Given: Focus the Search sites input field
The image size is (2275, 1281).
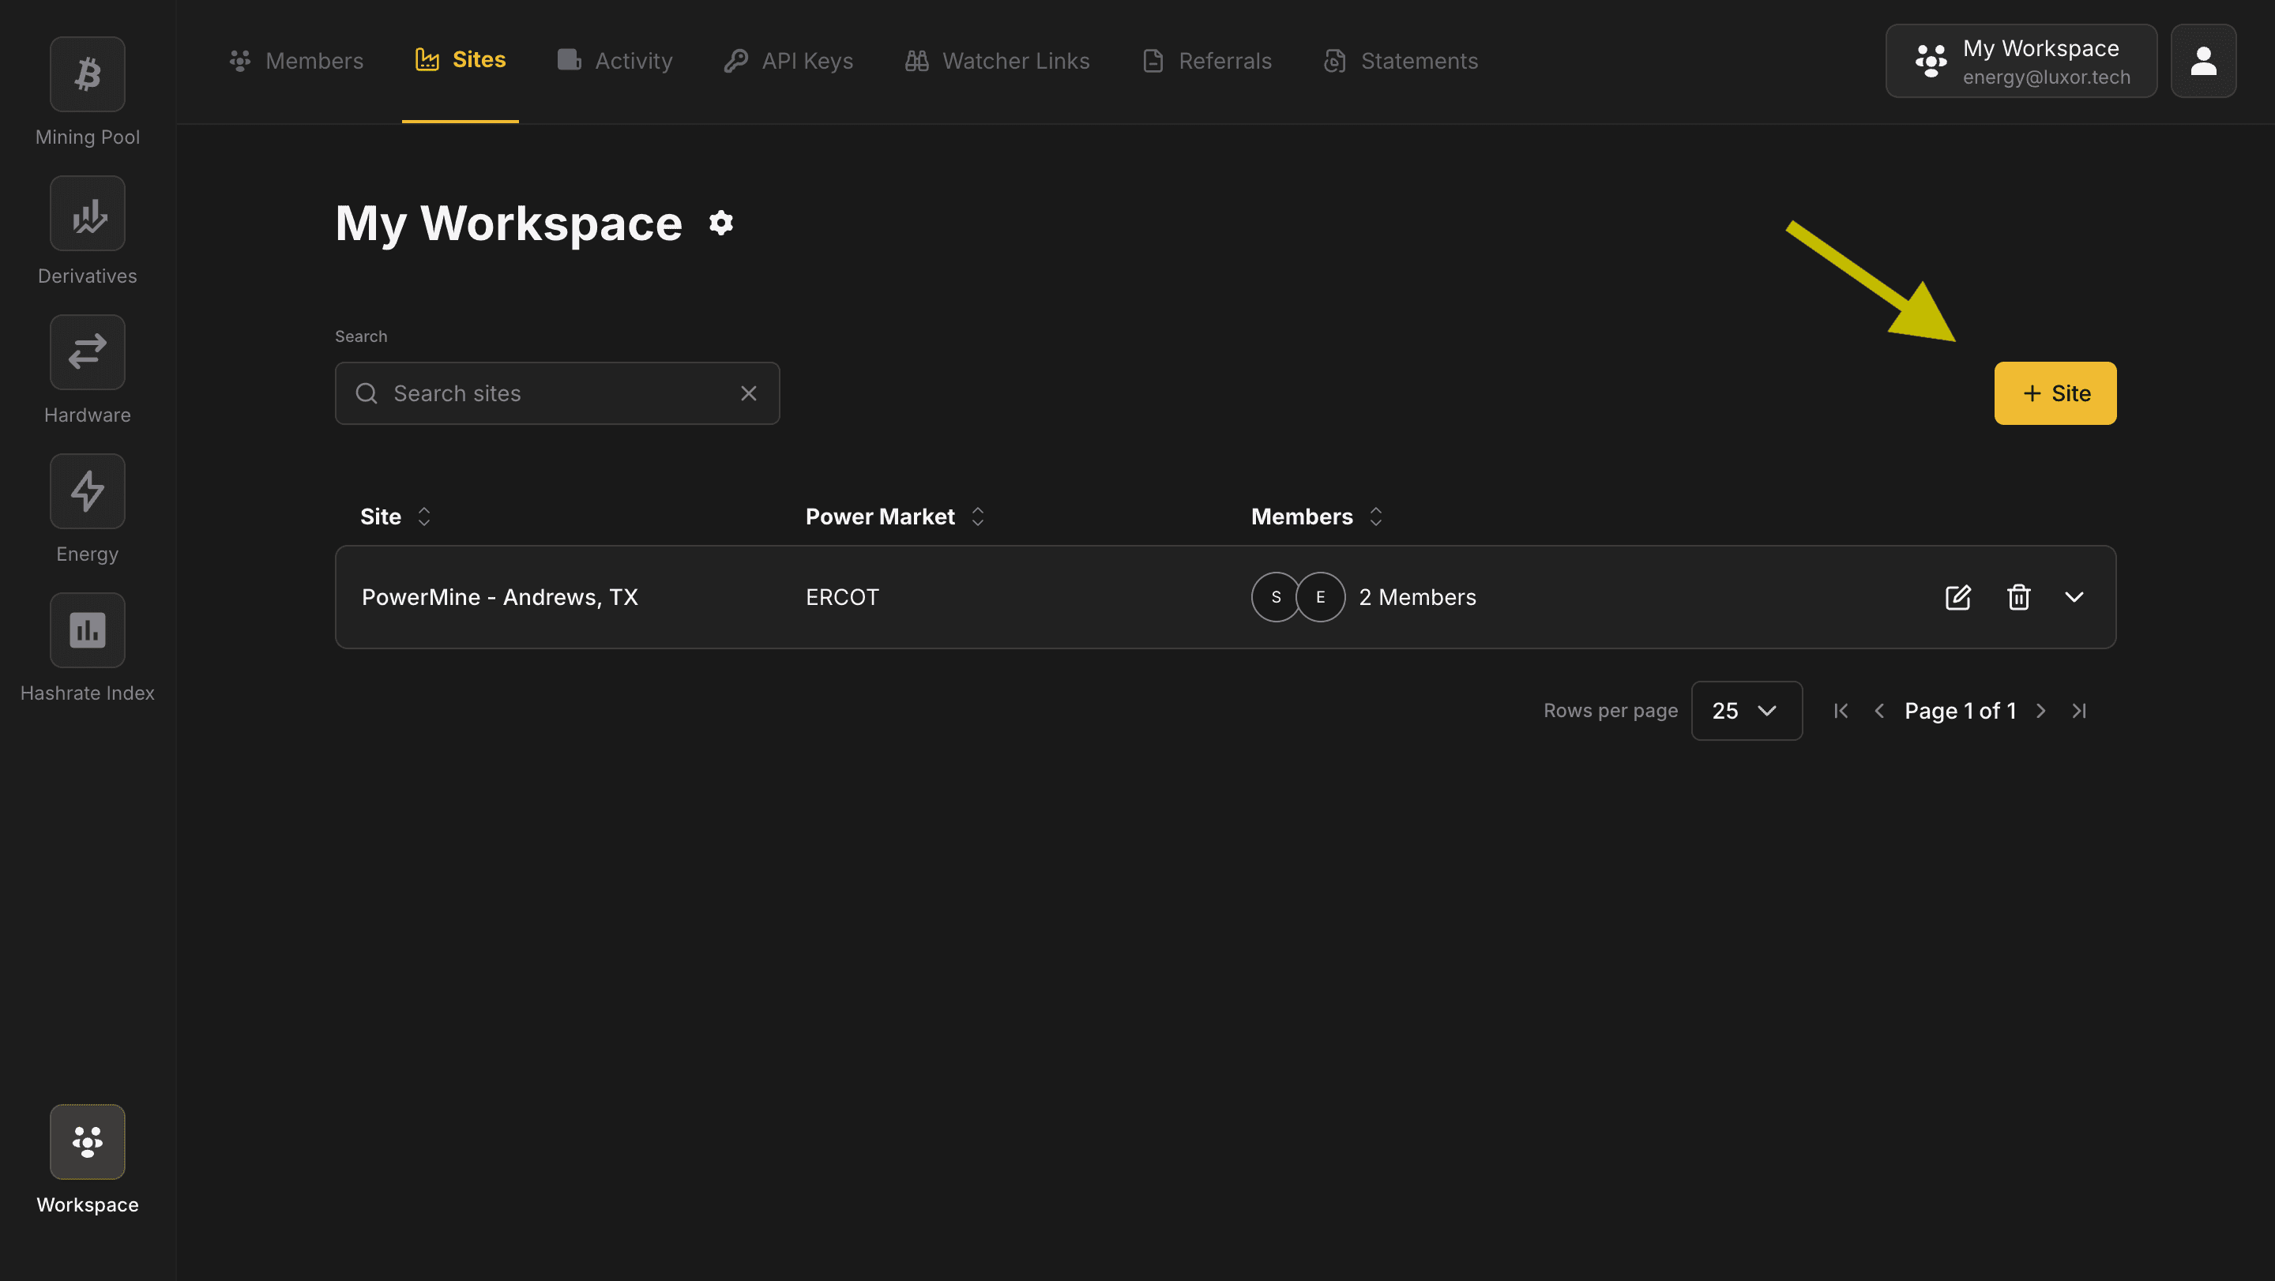Looking at the screenshot, I should [556, 394].
